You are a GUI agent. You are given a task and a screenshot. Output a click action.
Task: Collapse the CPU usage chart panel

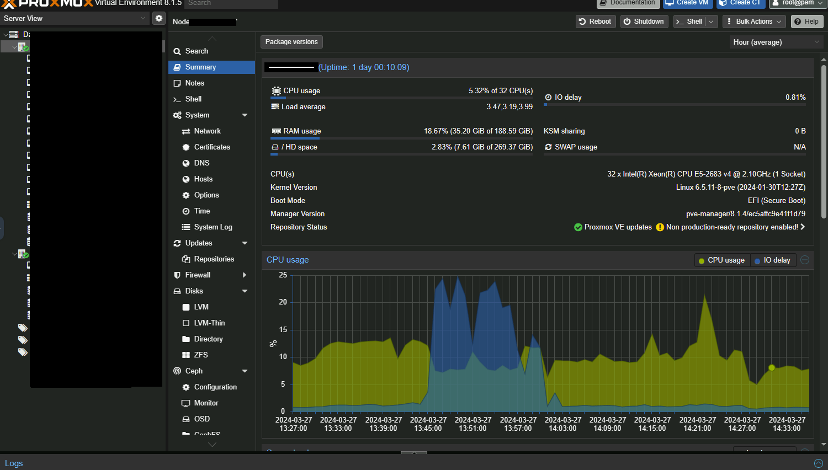(805, 260)
